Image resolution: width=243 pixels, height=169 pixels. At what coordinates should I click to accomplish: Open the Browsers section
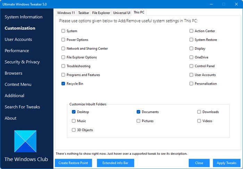14,73
